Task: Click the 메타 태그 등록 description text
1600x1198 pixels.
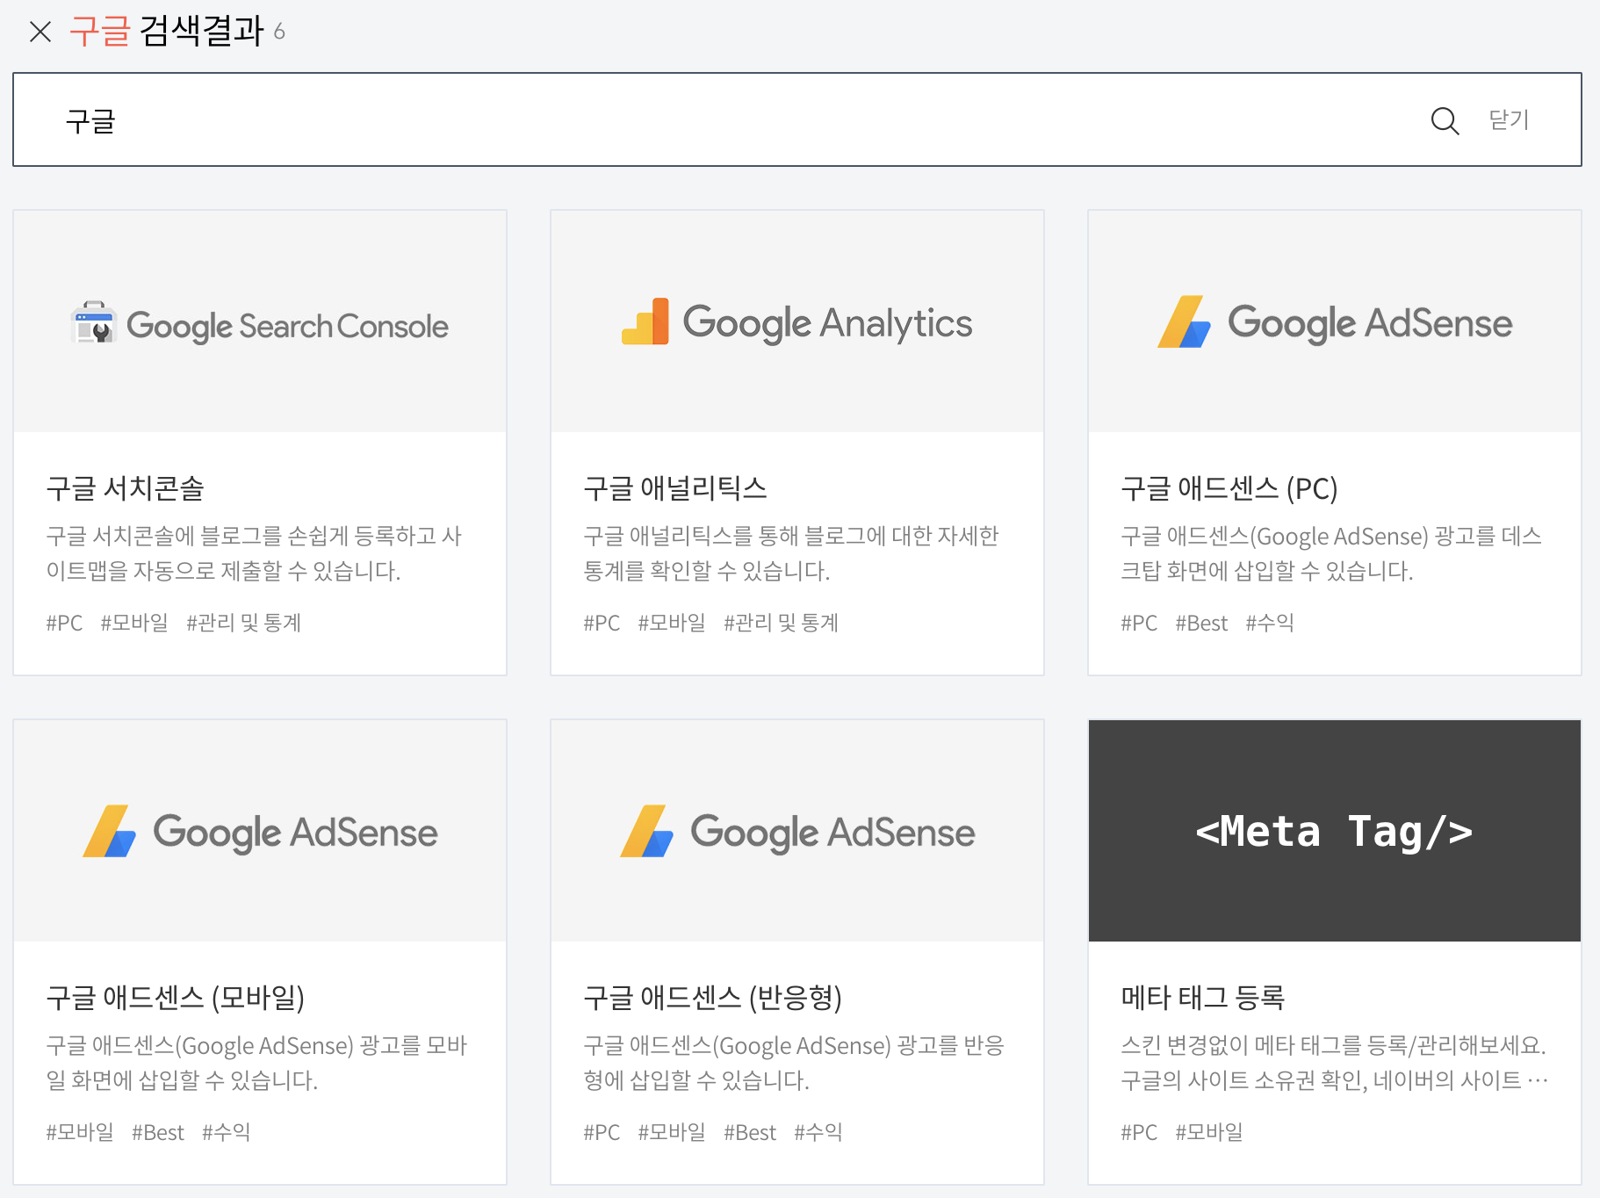Action: 1335,1063
